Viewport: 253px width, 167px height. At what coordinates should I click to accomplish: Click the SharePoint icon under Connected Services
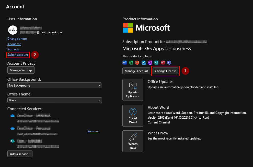coord(13,141)
